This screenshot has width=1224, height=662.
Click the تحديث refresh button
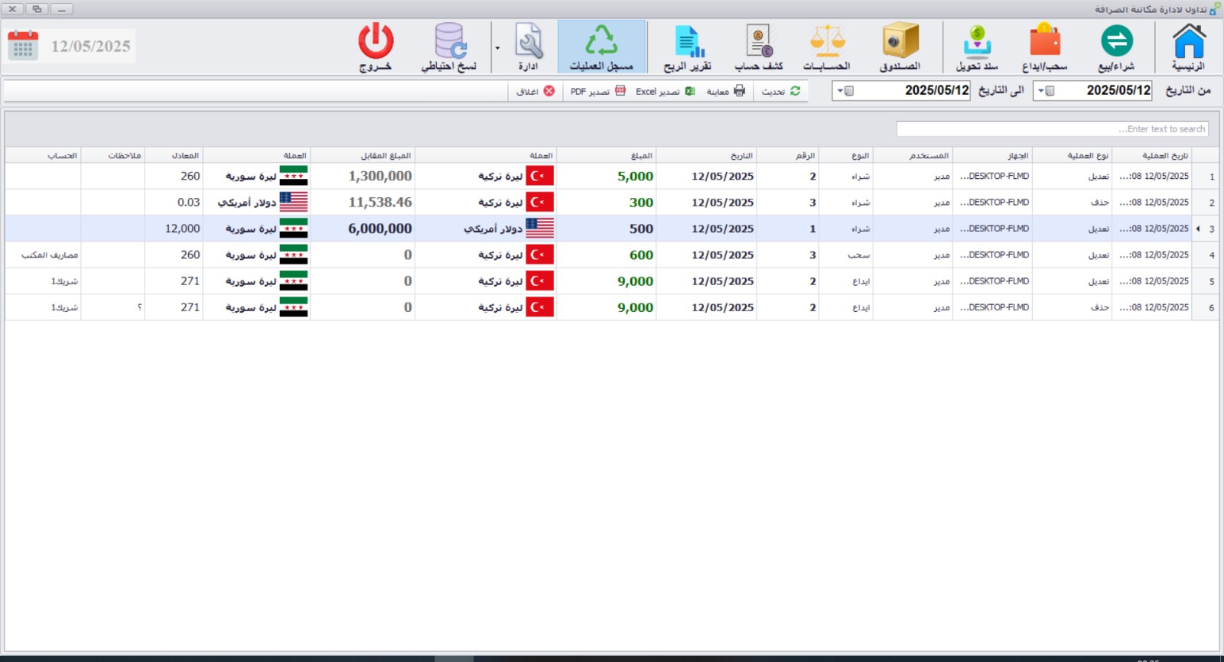[x=781, y=91]
